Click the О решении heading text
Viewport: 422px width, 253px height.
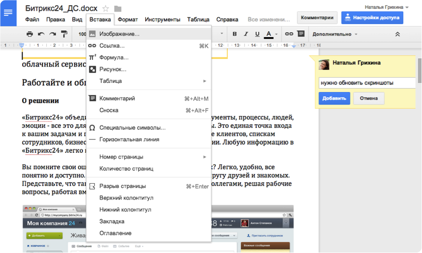point(40,101)
